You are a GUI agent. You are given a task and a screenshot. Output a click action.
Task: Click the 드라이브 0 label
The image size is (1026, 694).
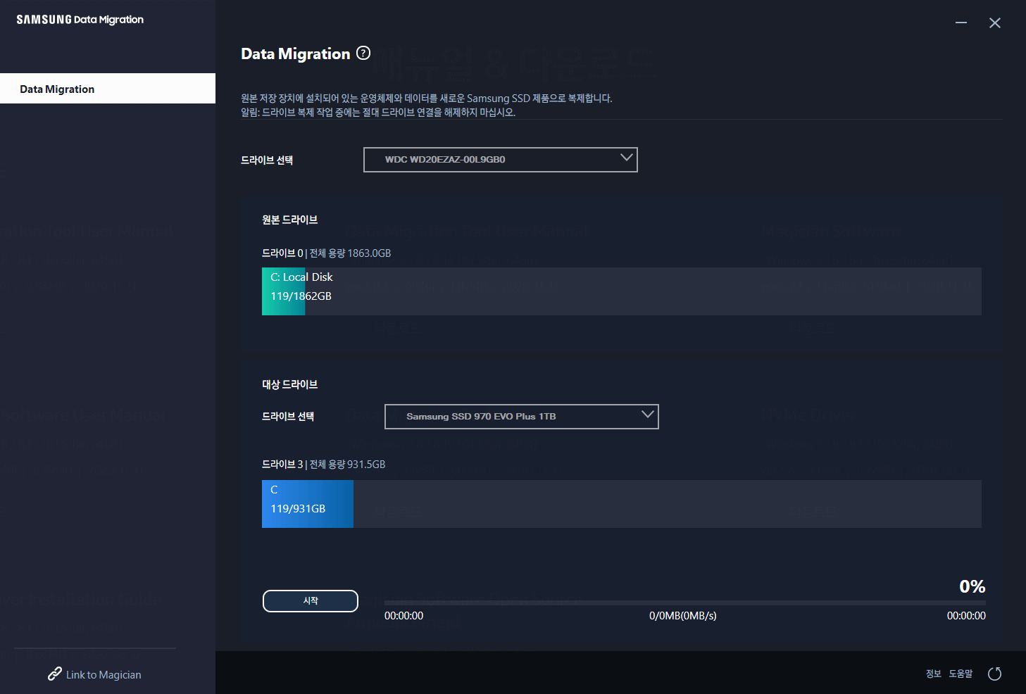click(x=282, y=253)
